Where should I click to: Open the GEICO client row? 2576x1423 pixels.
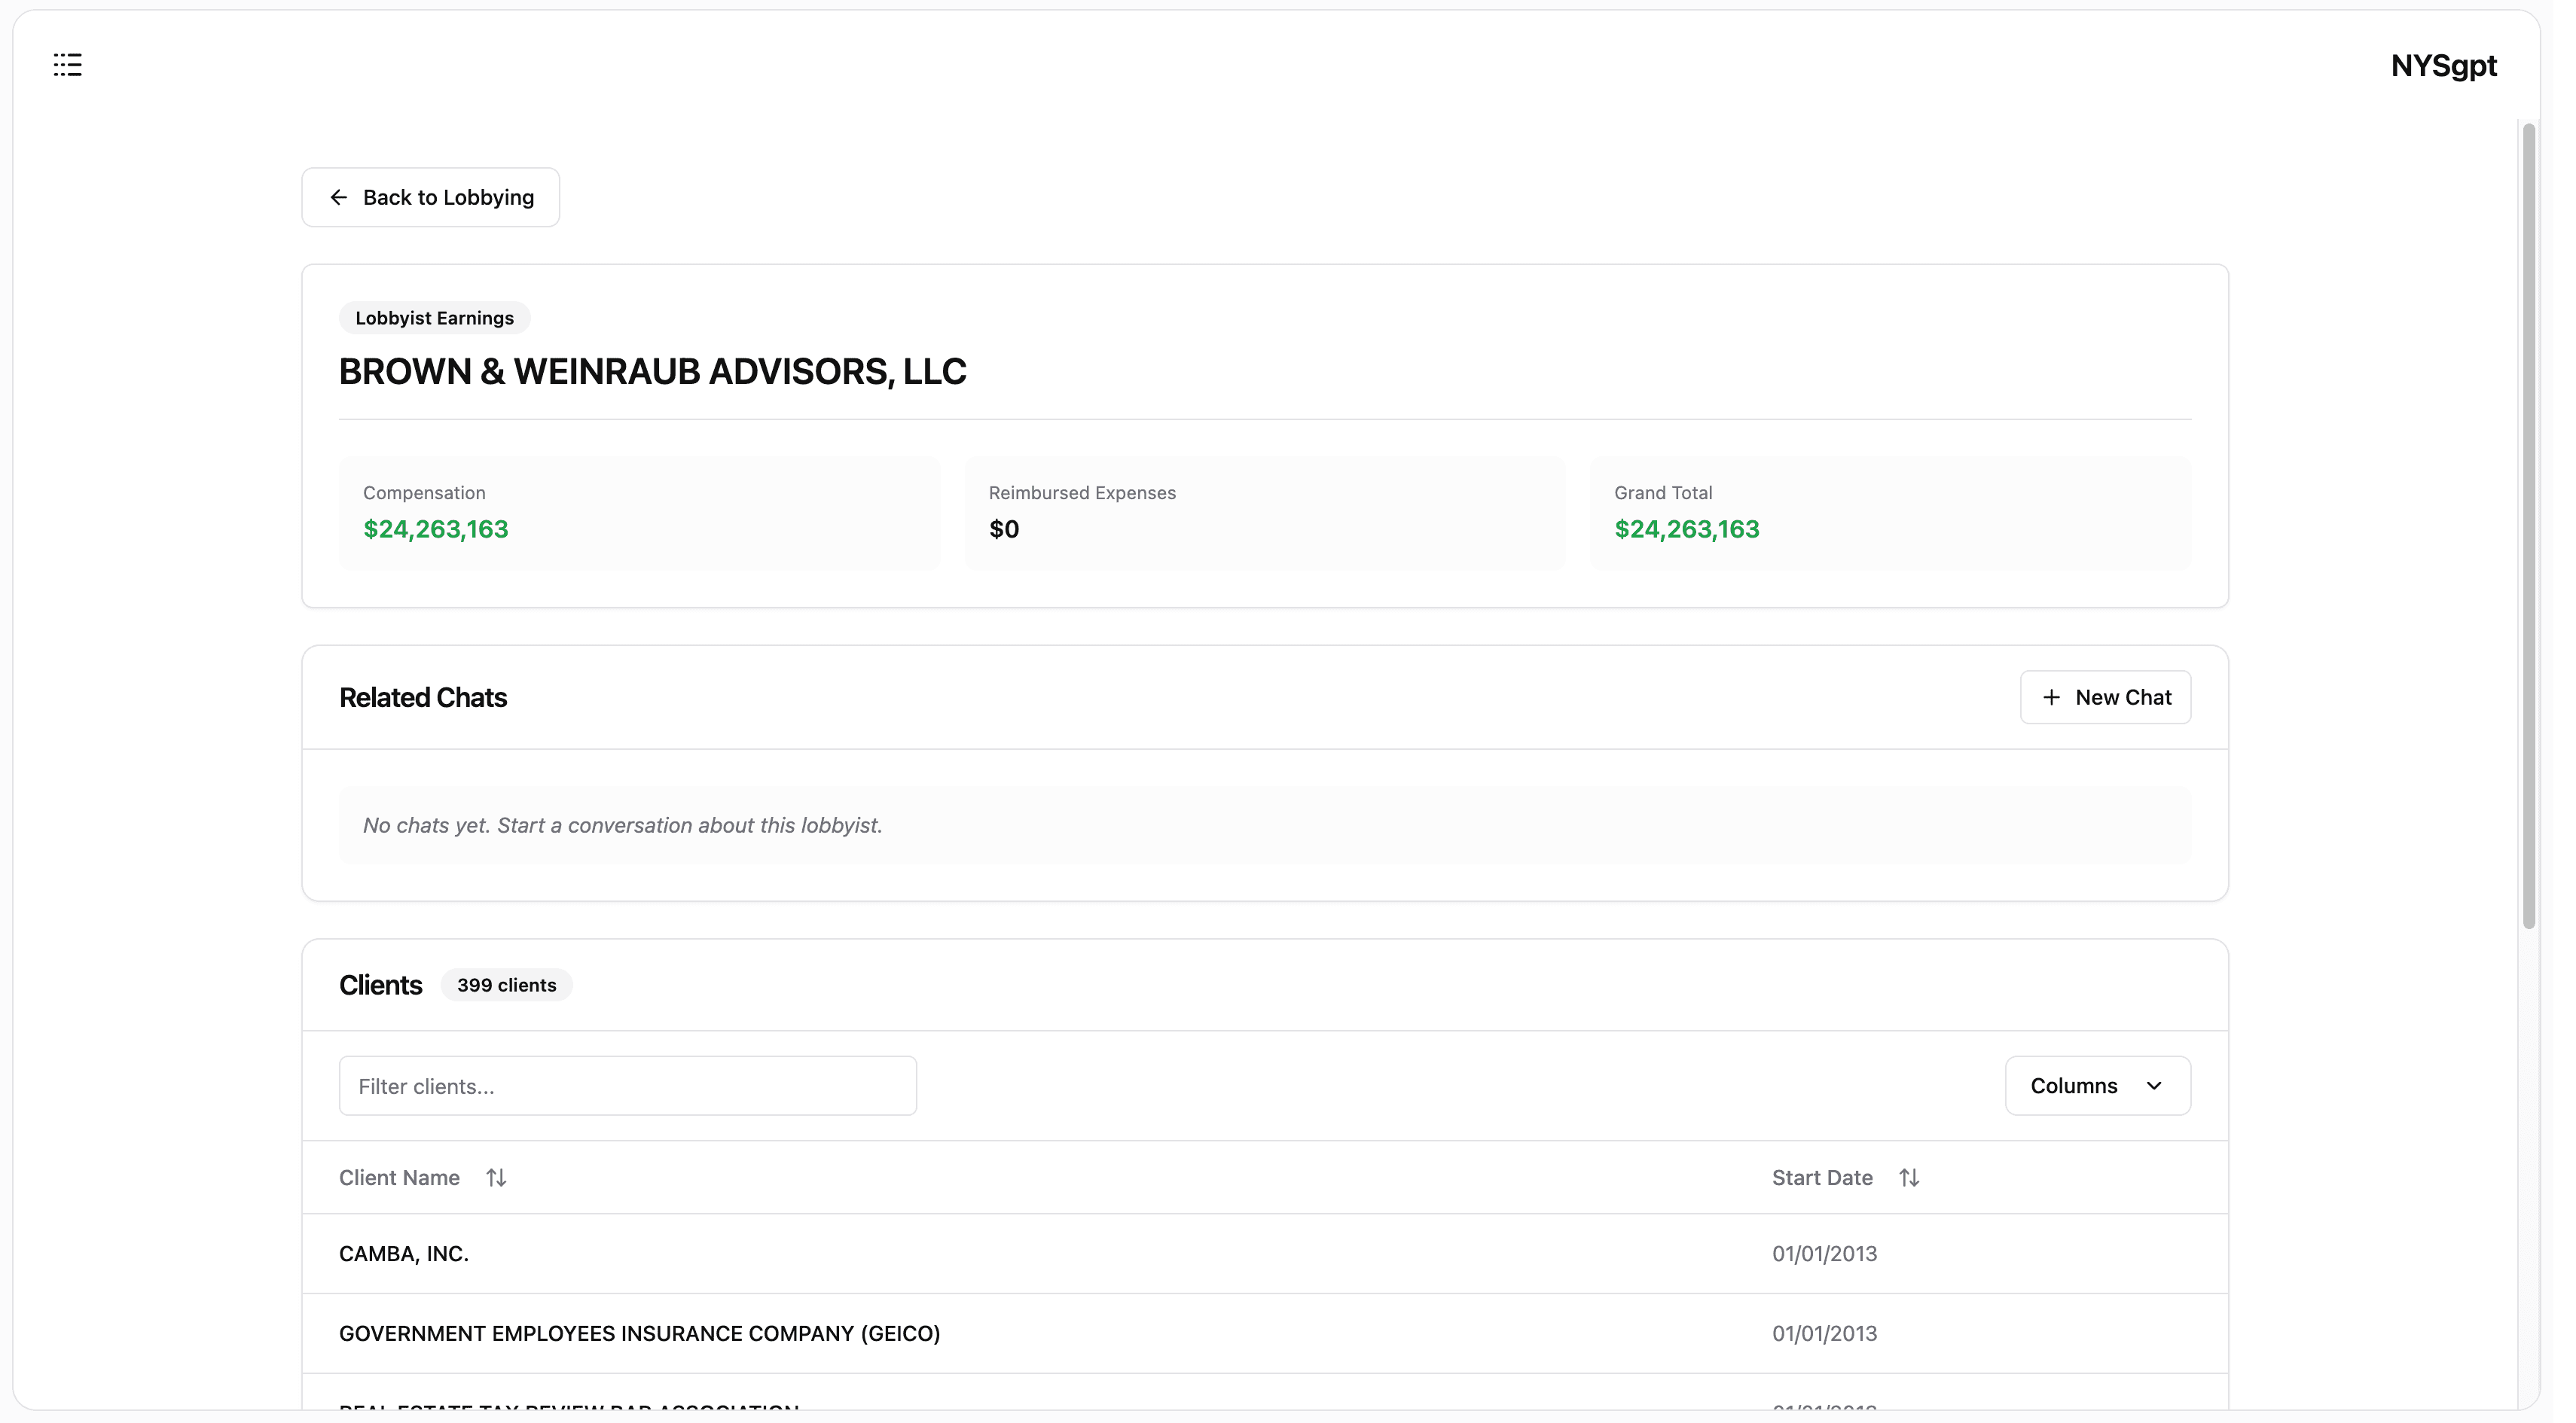coord(640,1332)
